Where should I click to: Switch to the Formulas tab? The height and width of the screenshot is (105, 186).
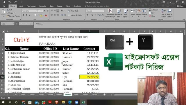(43, 6)
